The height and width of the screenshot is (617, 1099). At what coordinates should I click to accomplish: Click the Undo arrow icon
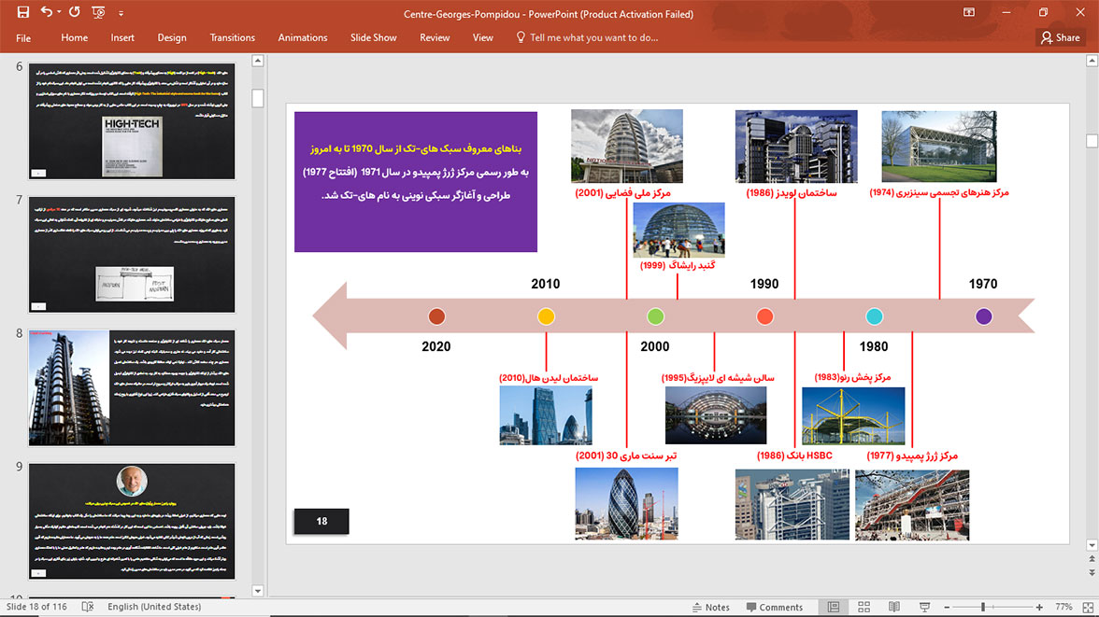pos(47,12)
